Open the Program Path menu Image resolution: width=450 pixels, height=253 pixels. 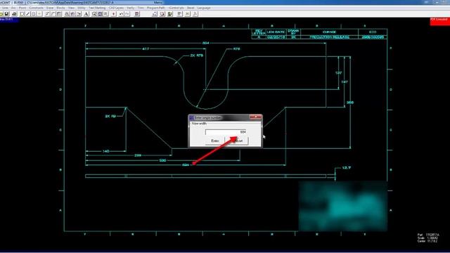coord(156,8)
